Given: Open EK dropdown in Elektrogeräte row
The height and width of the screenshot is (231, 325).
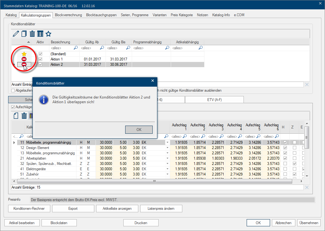Looking at the screenshot, I should 167,169.
